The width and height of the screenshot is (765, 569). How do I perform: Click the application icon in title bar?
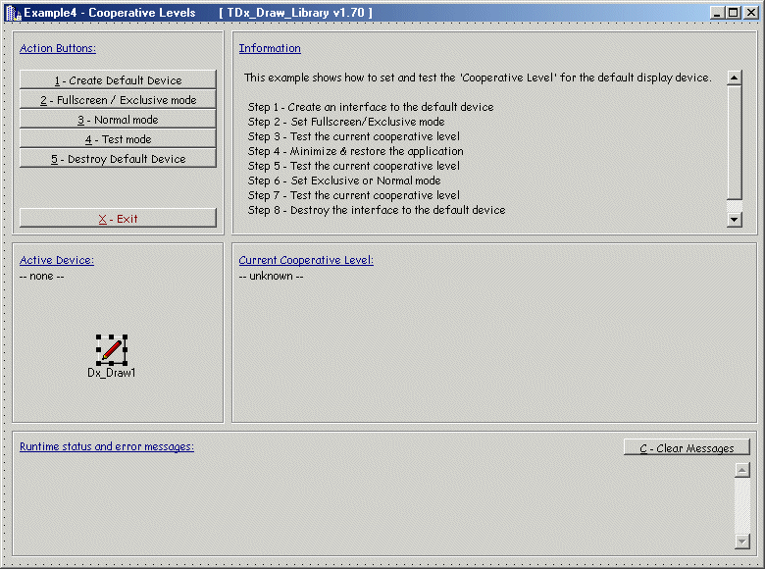[x=13, y=13]
